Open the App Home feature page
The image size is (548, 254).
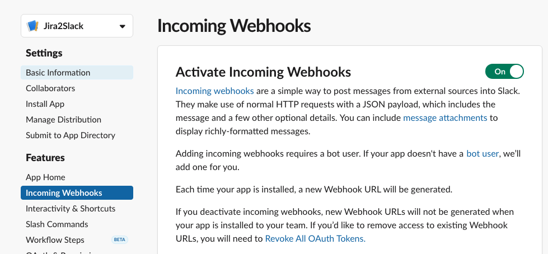[x=45, y=177]
